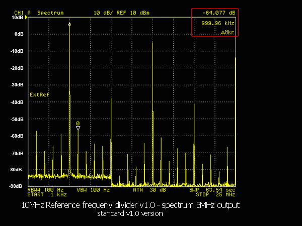This screenshot has width=302, height=226.
Task: Click the 10 dB/ scale readout
Action: coord(103,13)
